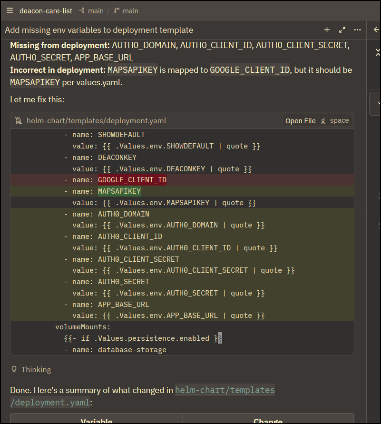The width and height of the screenshot is (381, 424).
Task: Open the deacon-care-list project name
Action: click(46, 11)
